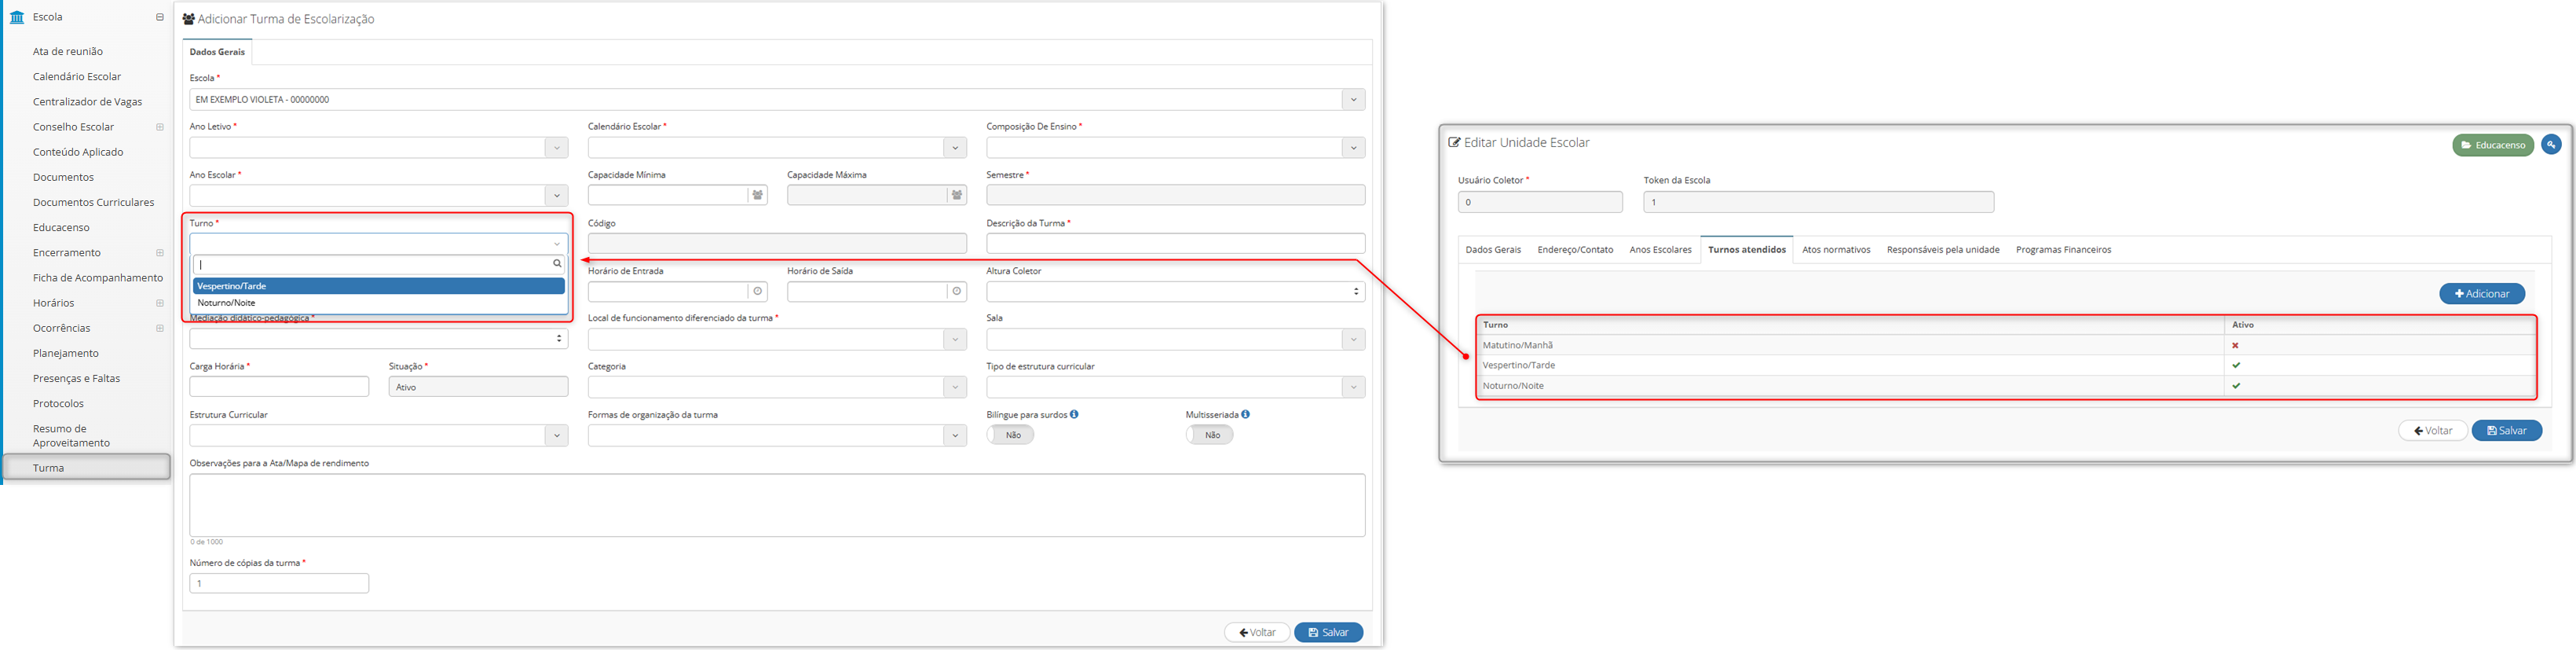Open Protocolos sidebar item
Viewport: 2576px width, 650px height.
[x=58, y=404]
